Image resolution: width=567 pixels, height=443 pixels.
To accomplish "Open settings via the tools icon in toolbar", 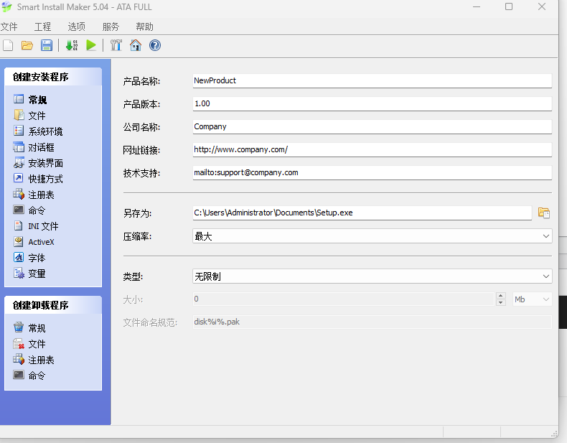I will [116, 45].
